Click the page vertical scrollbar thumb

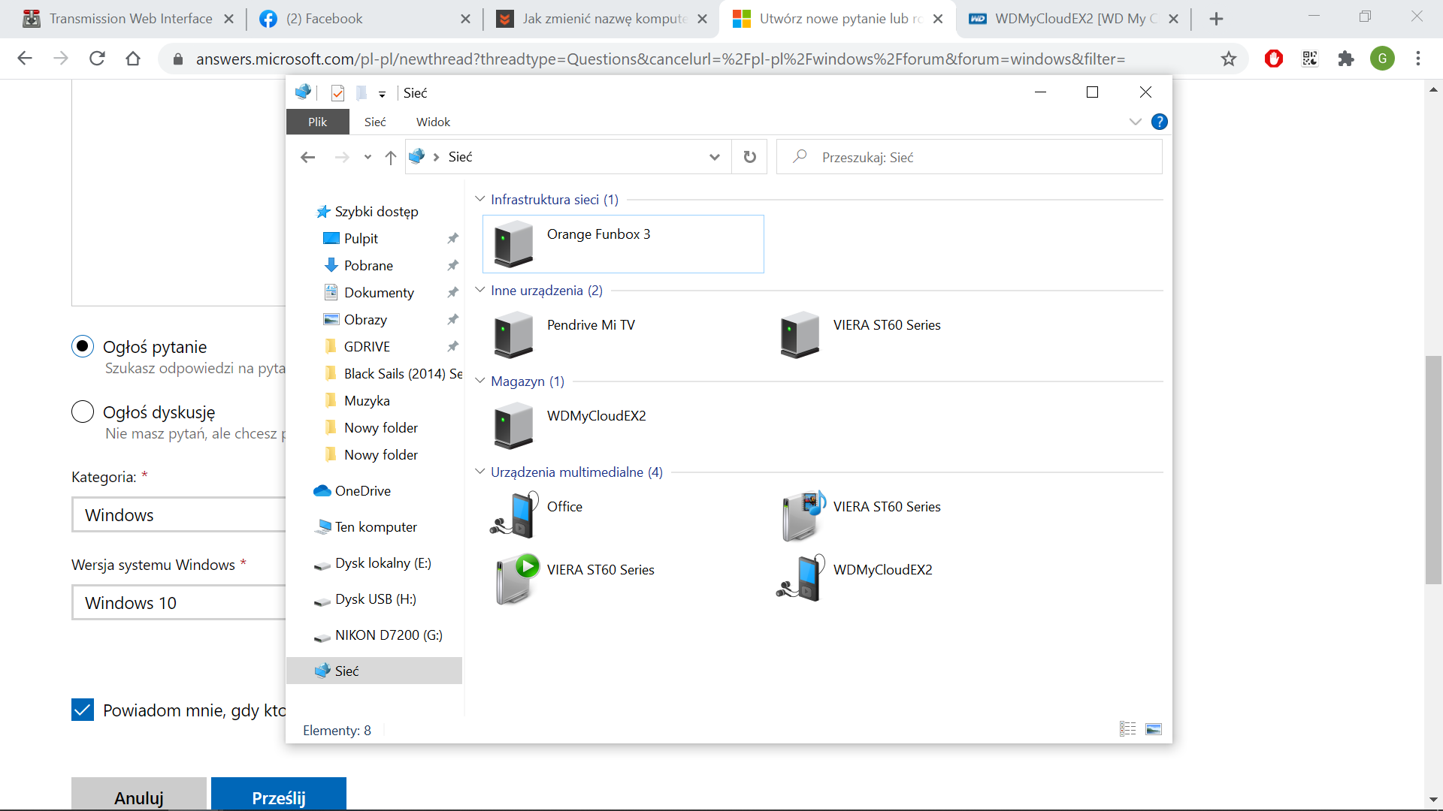tap(1433, 469)
